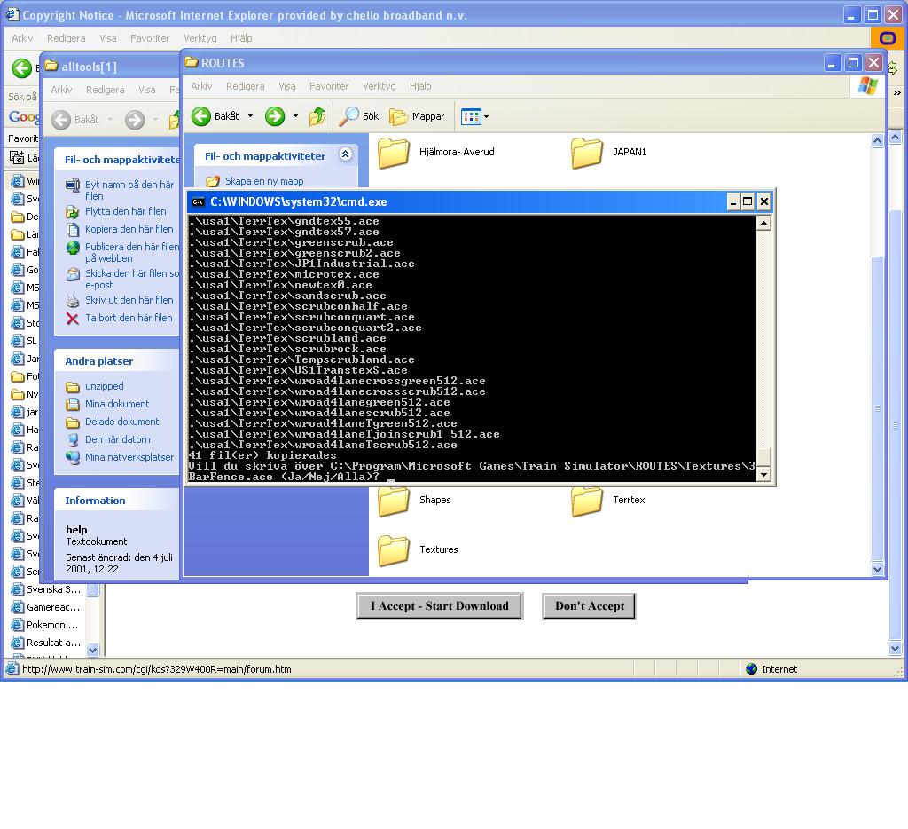Open the Resultat a… favorite in Internet Explorer

46,643
